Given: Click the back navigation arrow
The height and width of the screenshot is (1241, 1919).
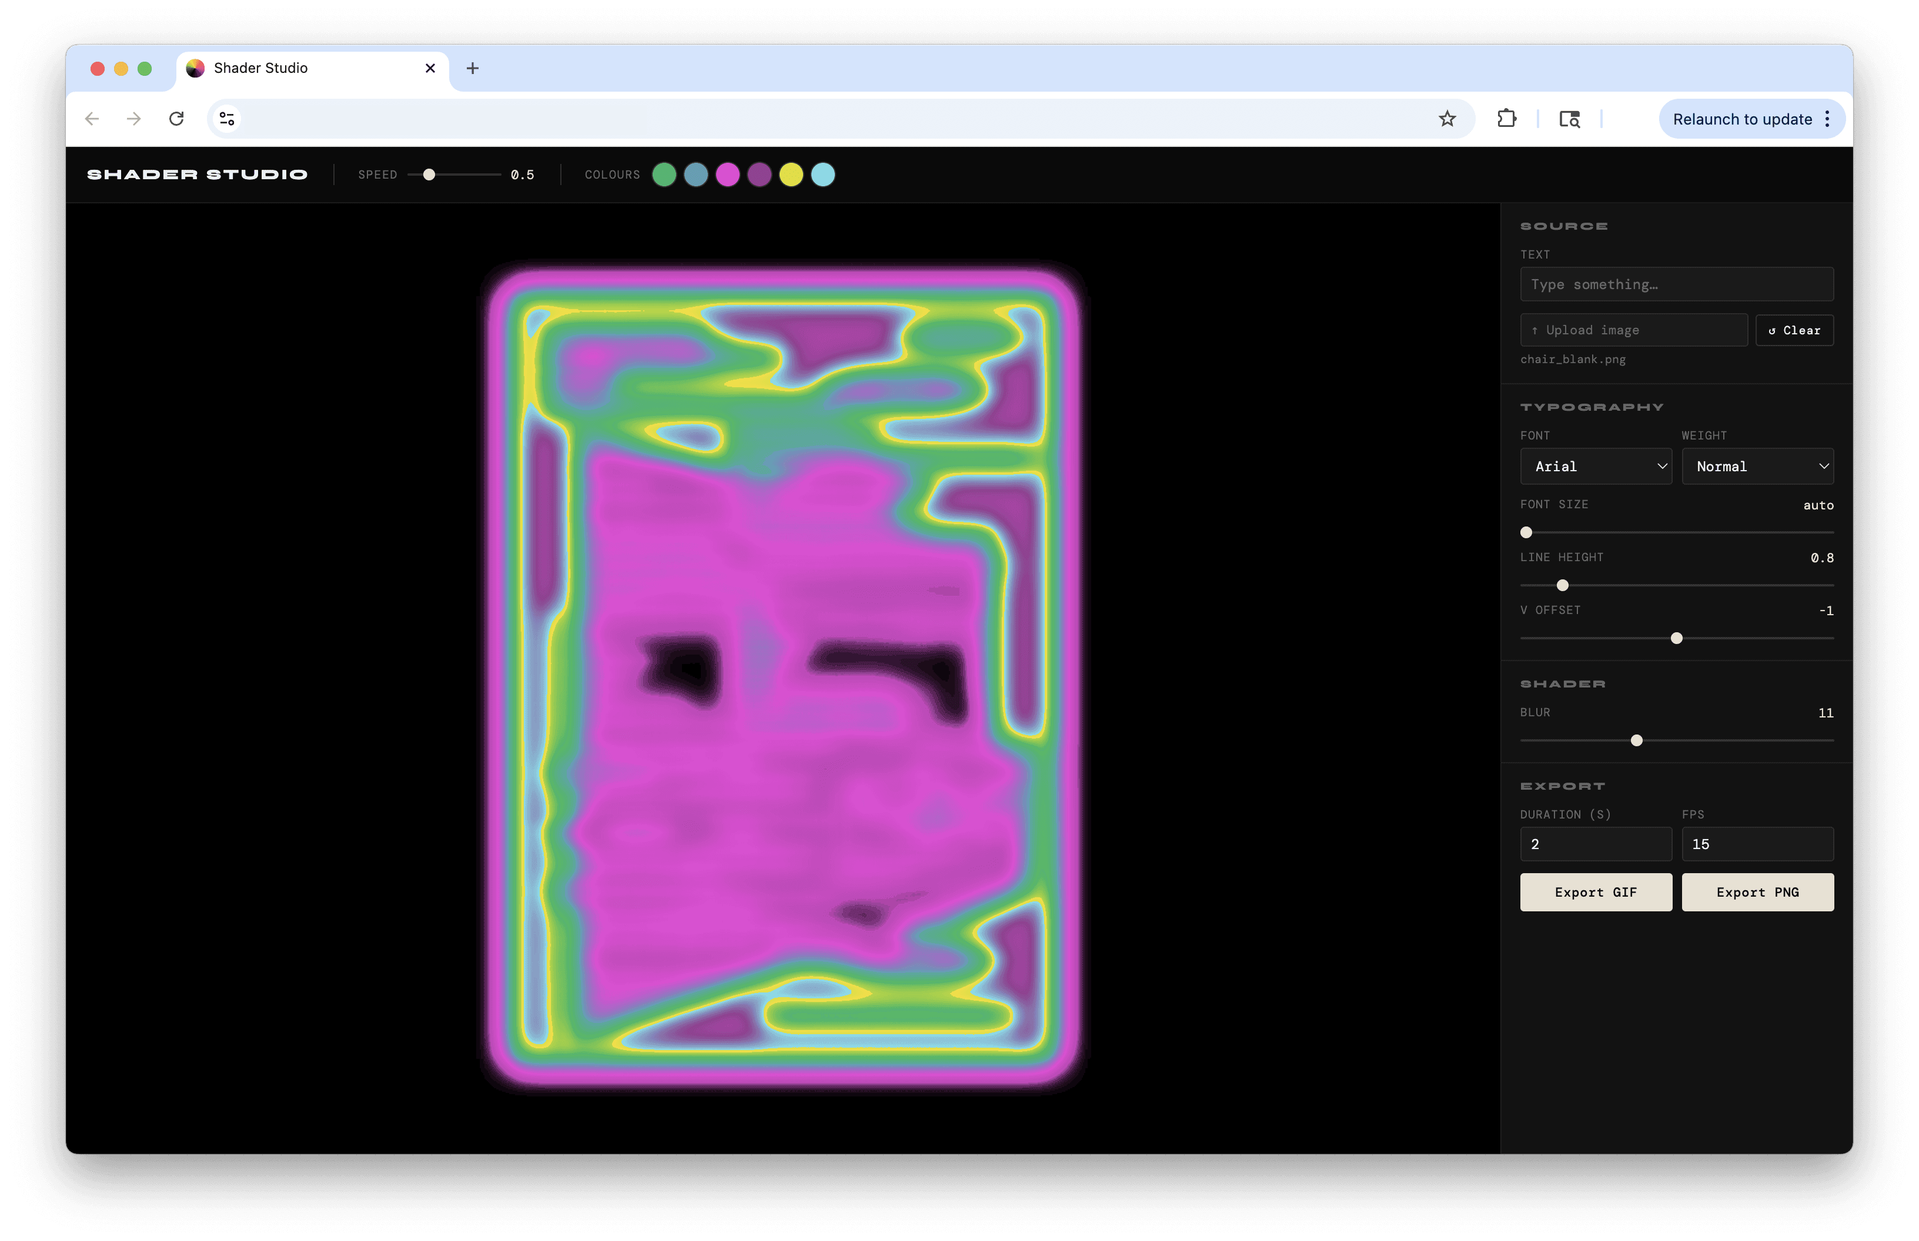Looking at the screenshot, I should [x=92, y=119].
